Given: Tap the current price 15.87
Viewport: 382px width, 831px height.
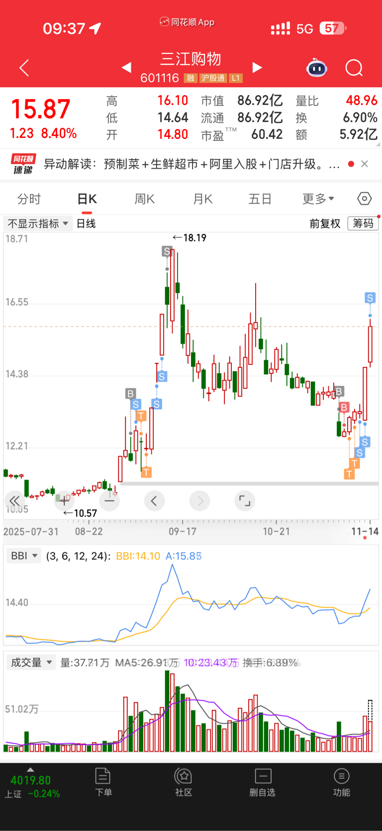Looking at the screenshot, I should (40, 109).
